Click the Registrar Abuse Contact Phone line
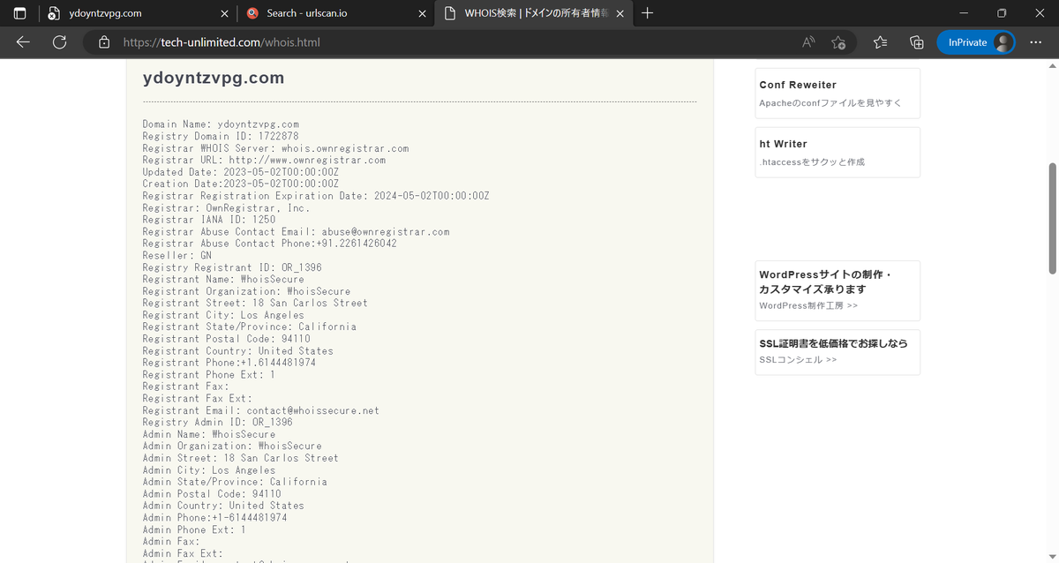 pyautogui.click(x=270, y=244)
